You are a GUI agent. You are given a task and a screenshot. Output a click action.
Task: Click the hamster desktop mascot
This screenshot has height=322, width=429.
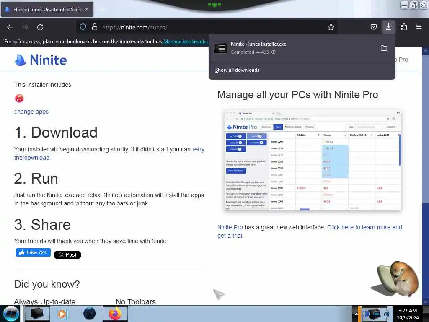click(x=395, y=279)
